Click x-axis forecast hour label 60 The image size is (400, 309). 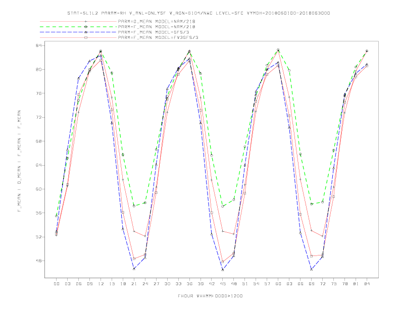[x=278, y=284]
